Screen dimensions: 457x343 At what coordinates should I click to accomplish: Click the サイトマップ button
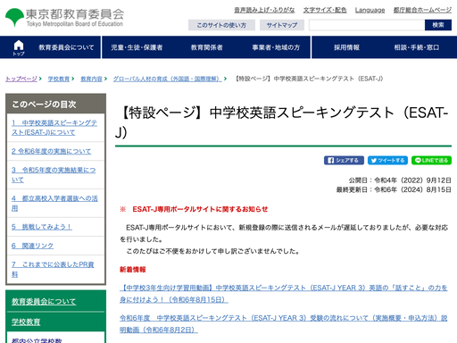[282, 25]
